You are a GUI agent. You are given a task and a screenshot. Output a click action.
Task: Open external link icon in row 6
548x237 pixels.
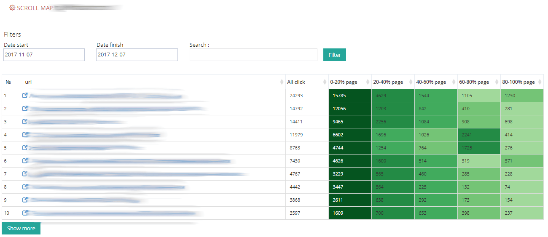pos(25,161)
